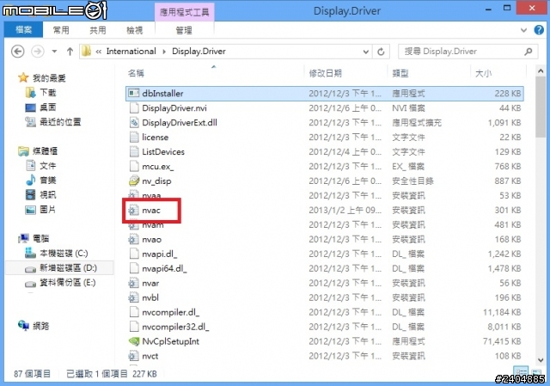550x386 pixels.
Task: Open the 文件 documents library
Action: tap(48, 166)
